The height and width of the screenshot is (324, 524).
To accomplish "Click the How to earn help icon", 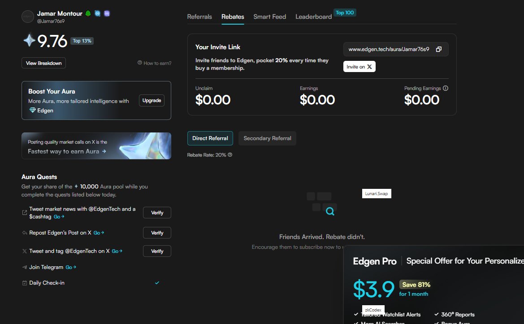I will [x=140, y=63].
